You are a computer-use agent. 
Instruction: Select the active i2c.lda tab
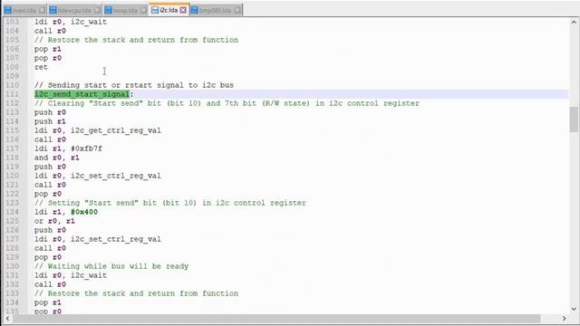click(169, 10)
